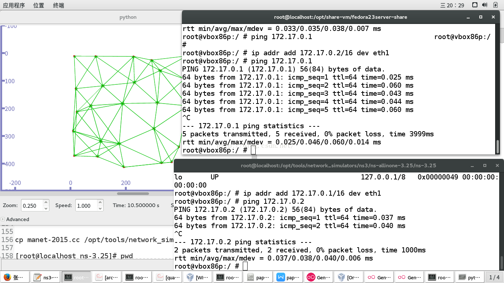Click the network status icon in top bar

tap(475, 5)
